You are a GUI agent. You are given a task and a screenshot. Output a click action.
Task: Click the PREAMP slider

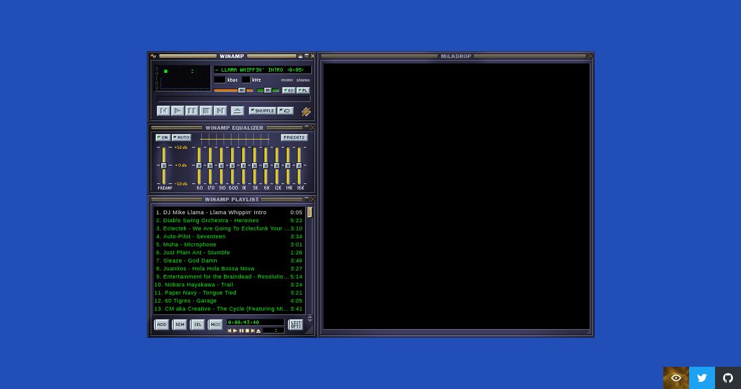[164, 165]
